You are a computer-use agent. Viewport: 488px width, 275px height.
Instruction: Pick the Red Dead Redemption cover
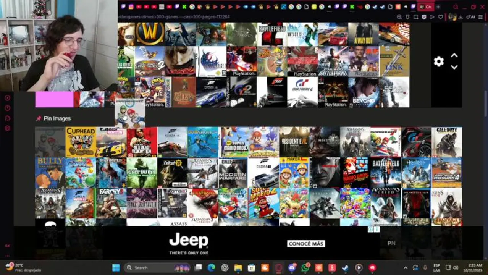tap(142, 142)
